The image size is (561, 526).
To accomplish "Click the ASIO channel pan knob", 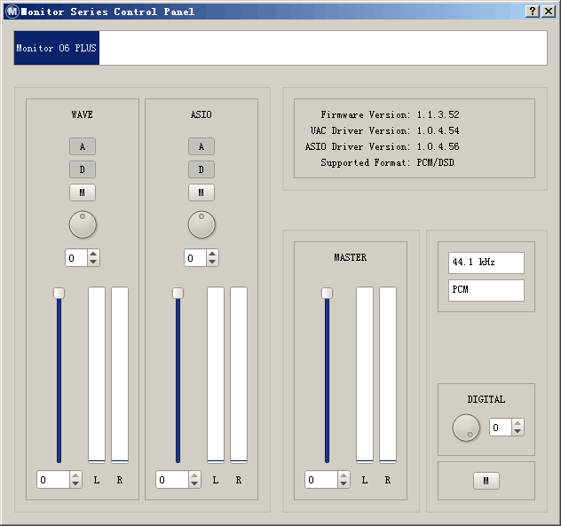I will pos(201,224).
